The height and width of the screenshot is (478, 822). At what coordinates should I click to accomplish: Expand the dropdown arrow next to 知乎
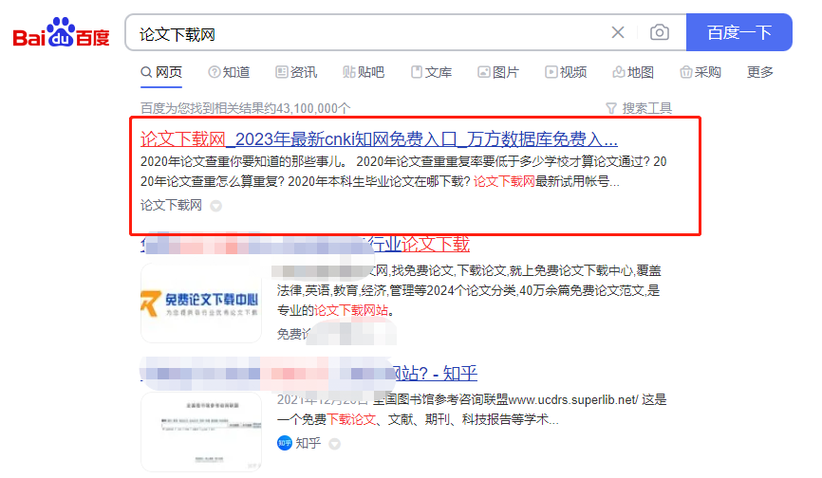[x=334, y=445]
